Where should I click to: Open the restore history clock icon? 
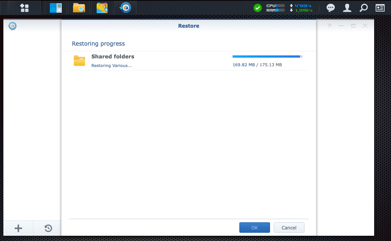(x=48, y=228)
